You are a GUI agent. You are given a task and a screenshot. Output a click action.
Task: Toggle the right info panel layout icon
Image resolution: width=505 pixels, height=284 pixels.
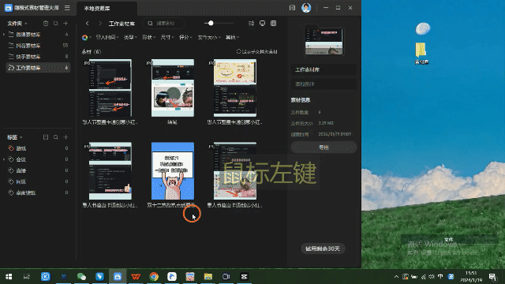[292, 7]
